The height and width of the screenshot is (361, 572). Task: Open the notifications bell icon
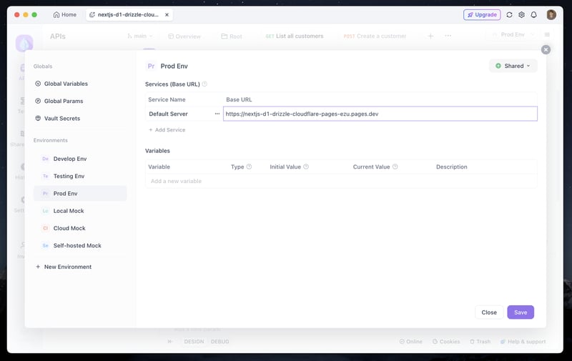coord(533,14)
